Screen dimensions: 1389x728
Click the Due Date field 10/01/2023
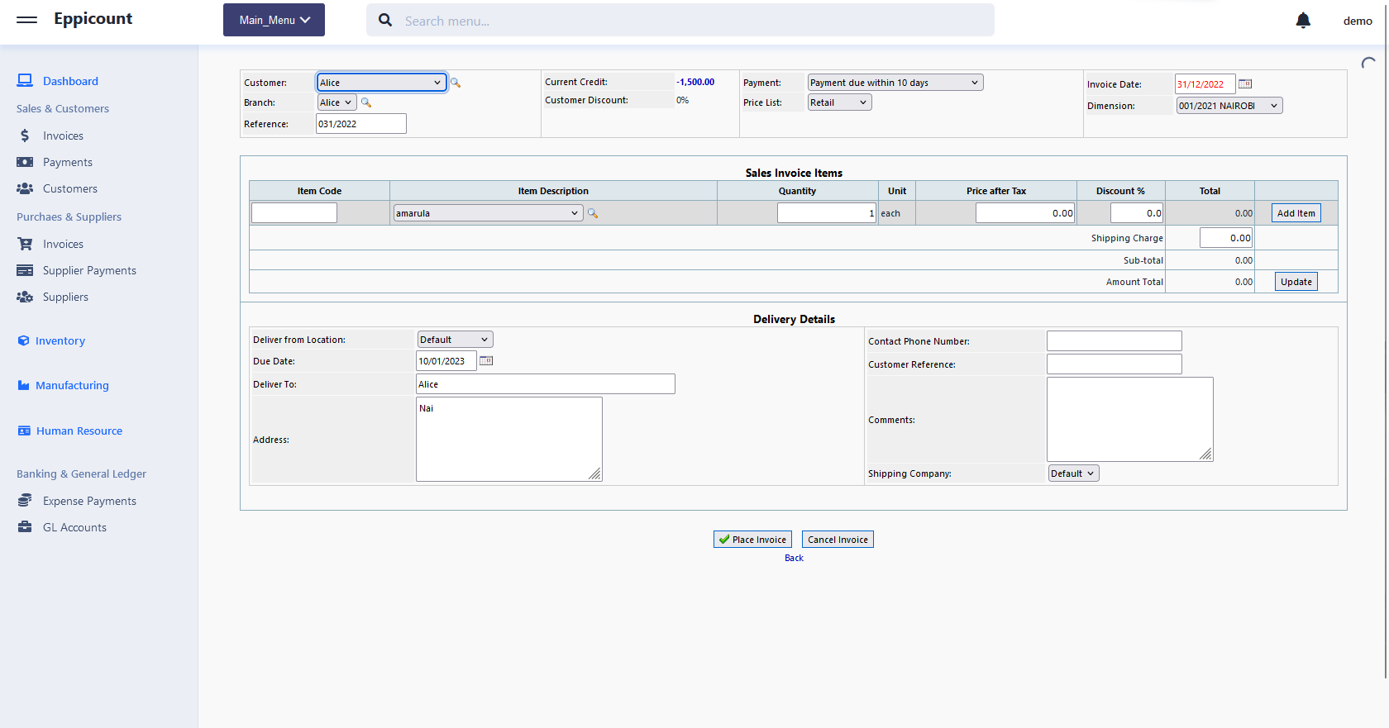click(446, 361)
